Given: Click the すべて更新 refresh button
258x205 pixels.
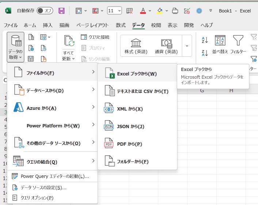Looking at the screenshot, I should click(x=68, y=48).
